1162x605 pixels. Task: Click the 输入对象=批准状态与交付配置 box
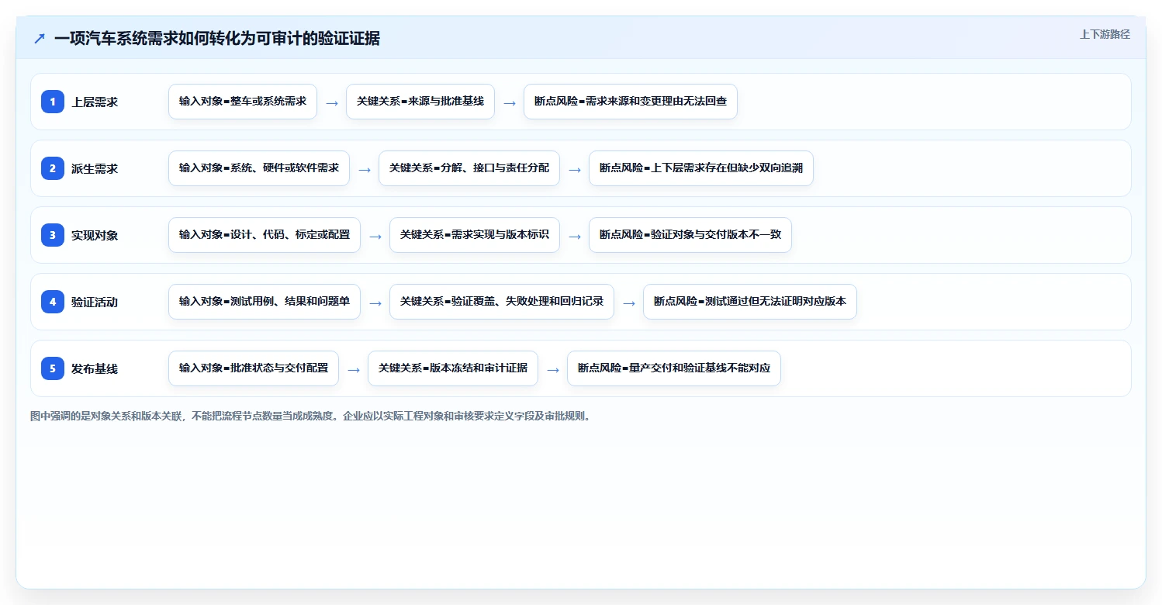tap(254, 368)
